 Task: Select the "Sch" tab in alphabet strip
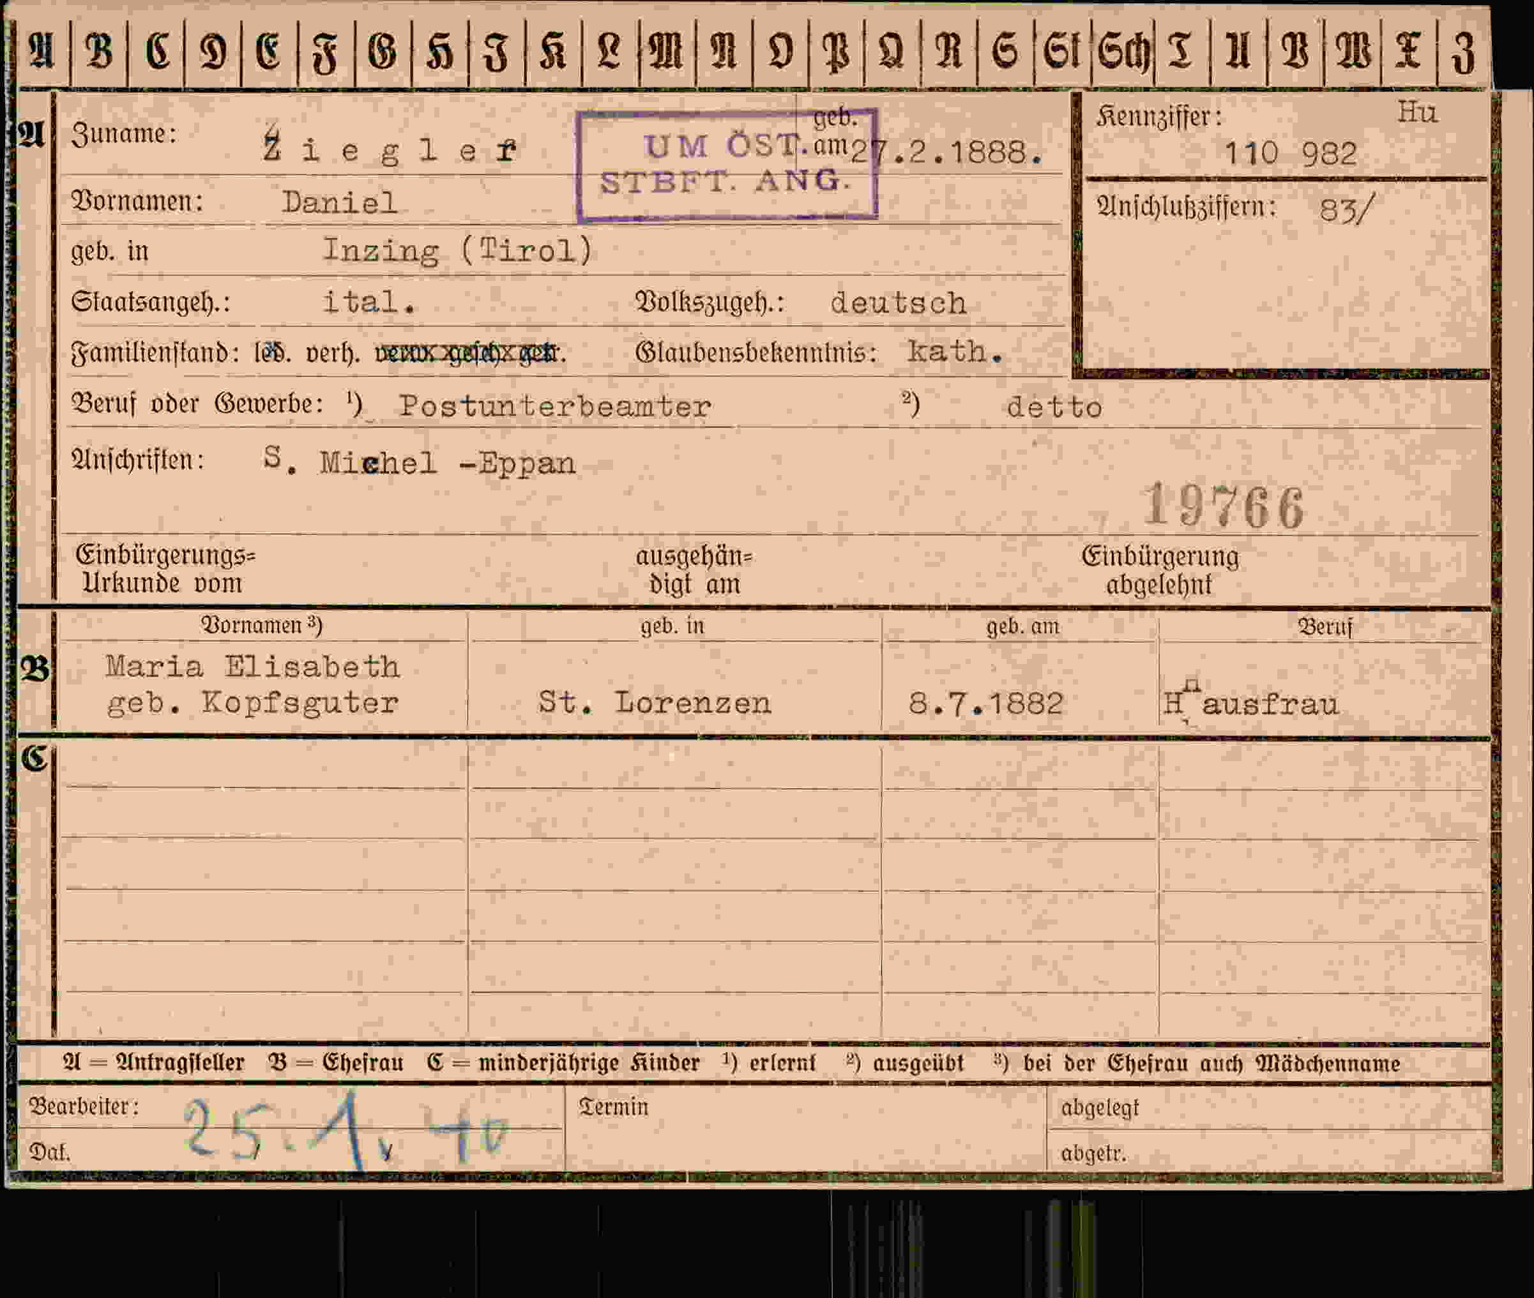click(1123, 53)
